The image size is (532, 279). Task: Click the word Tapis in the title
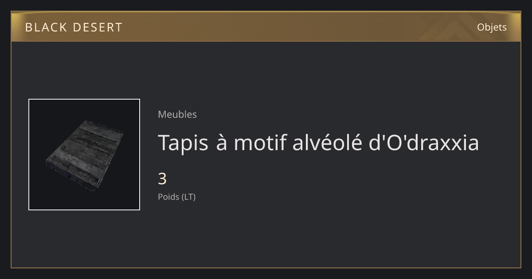pos(183,143)
